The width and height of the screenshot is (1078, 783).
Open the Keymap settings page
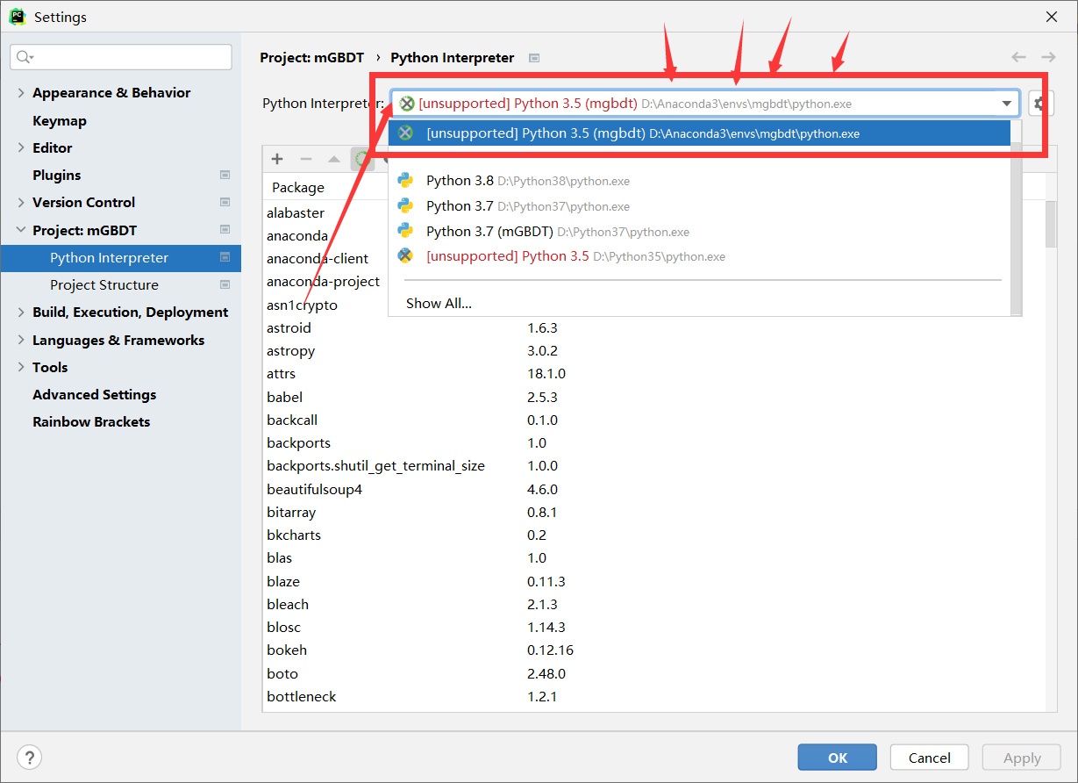point(60,120)
